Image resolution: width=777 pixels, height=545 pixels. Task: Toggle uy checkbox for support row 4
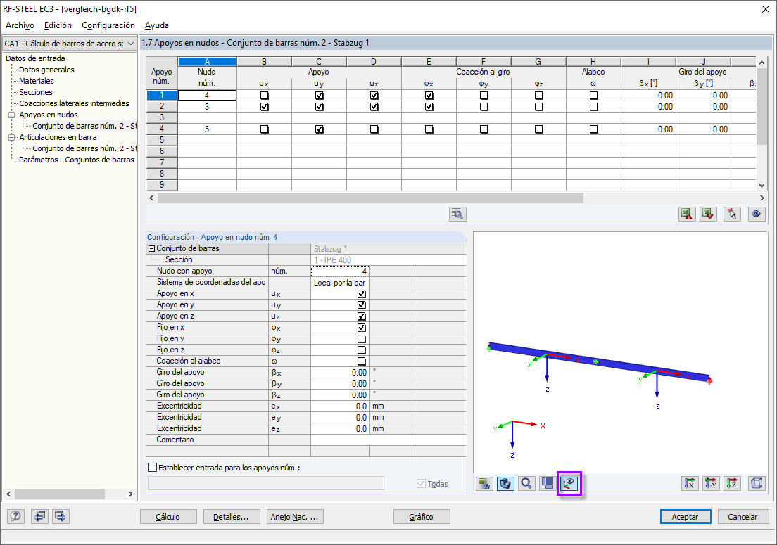[x=320, y=129]
